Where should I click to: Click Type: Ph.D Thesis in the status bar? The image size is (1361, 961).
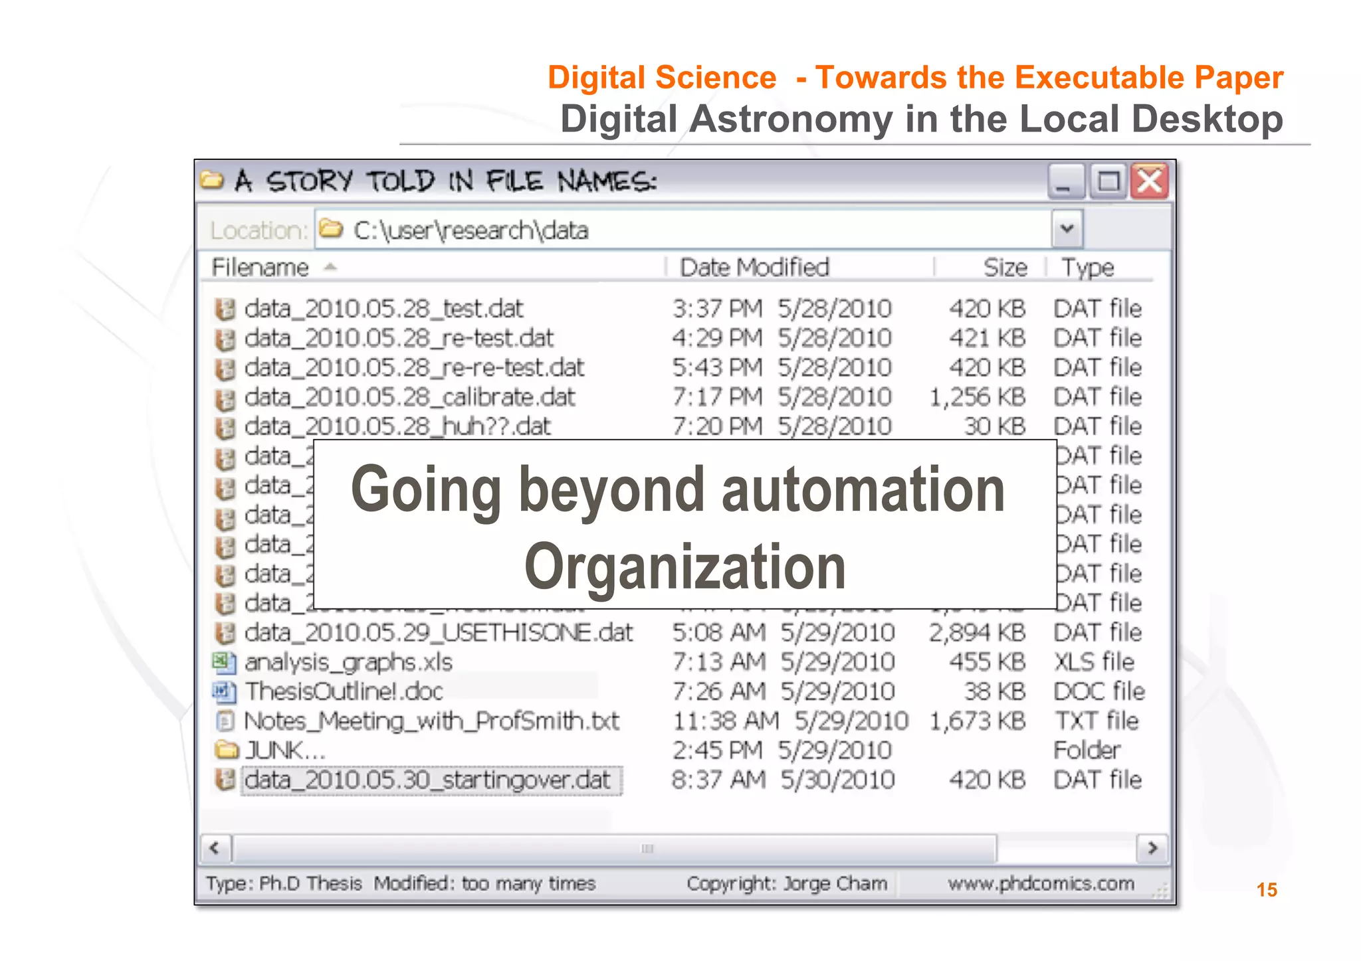coord(284,883)
